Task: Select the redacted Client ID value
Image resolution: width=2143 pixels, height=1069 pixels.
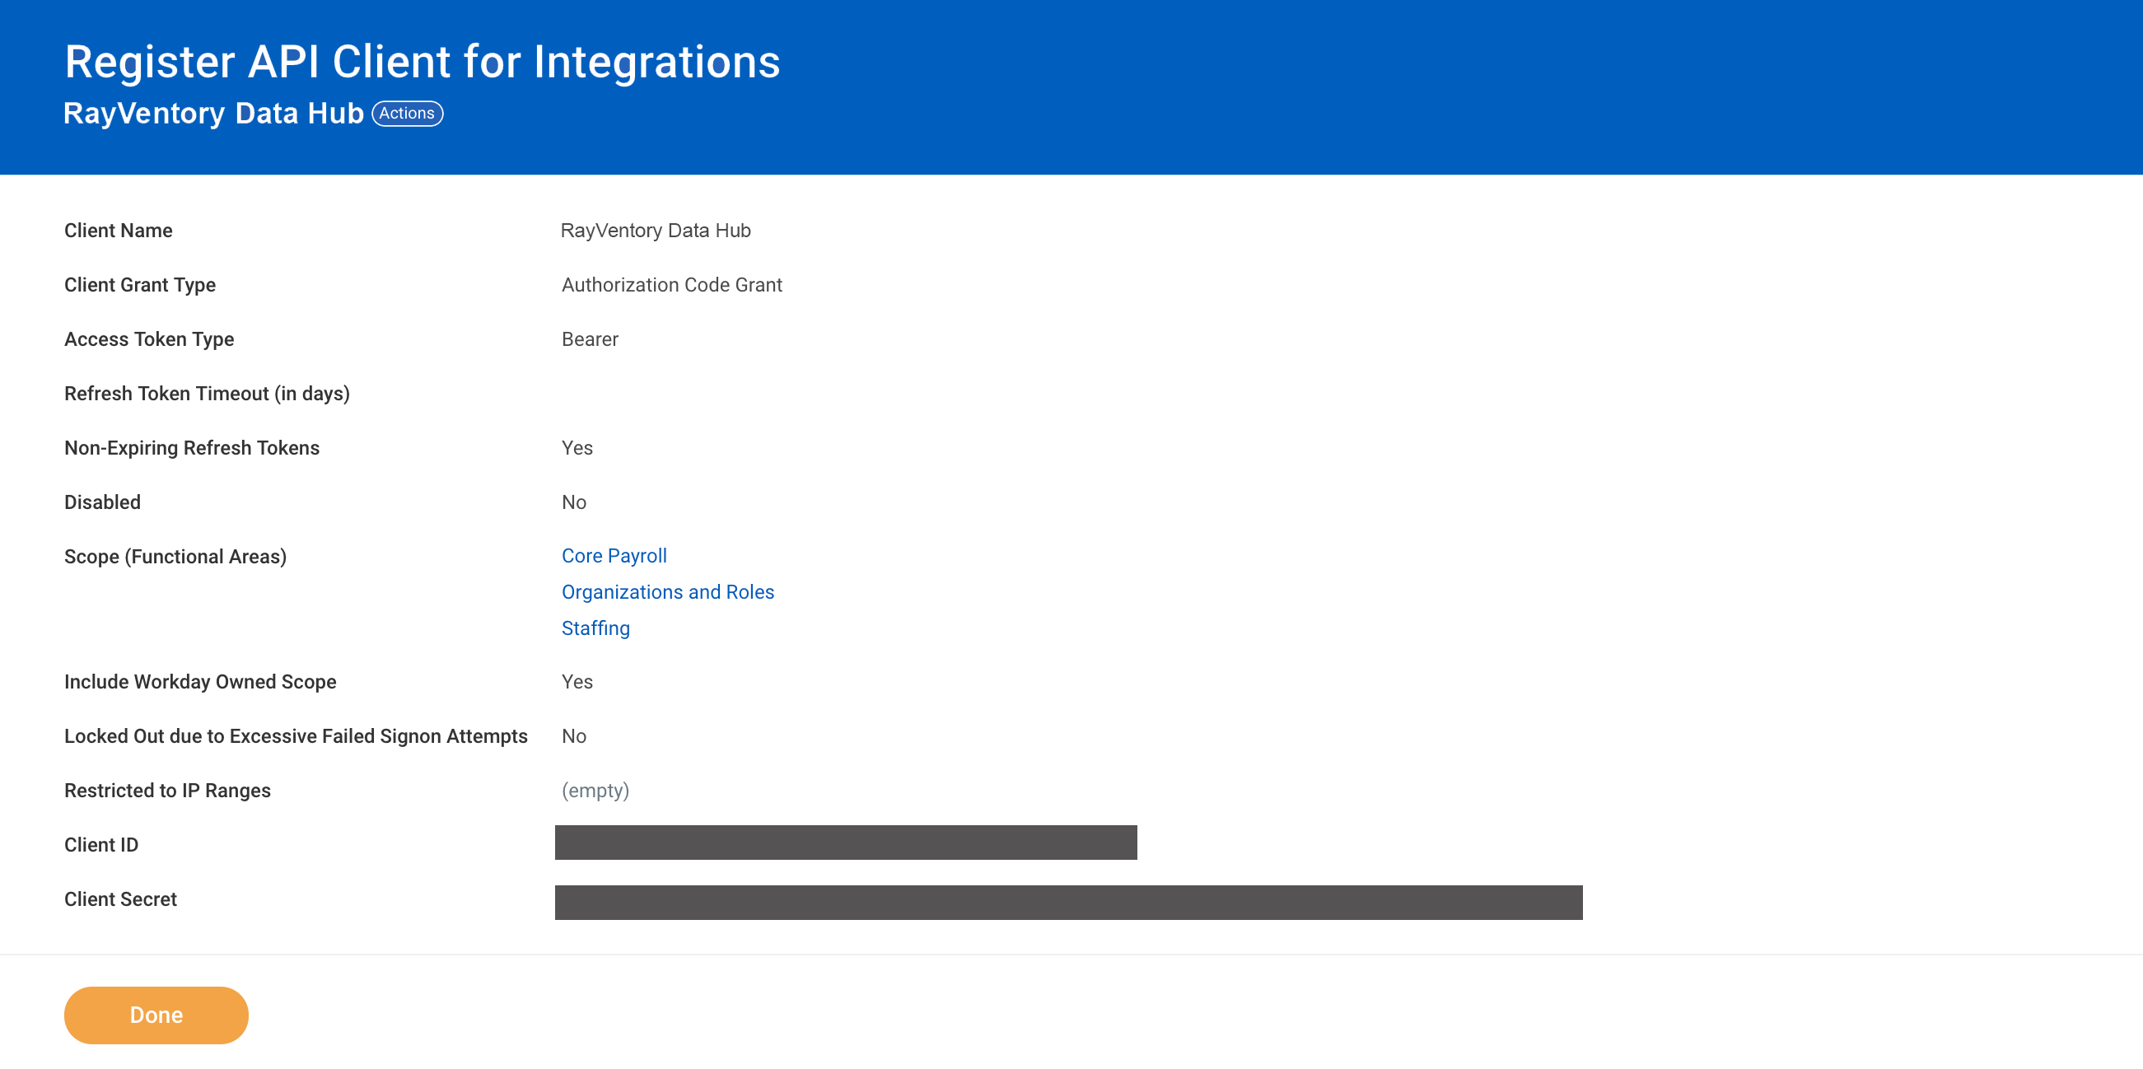Action: pos(846,843)
